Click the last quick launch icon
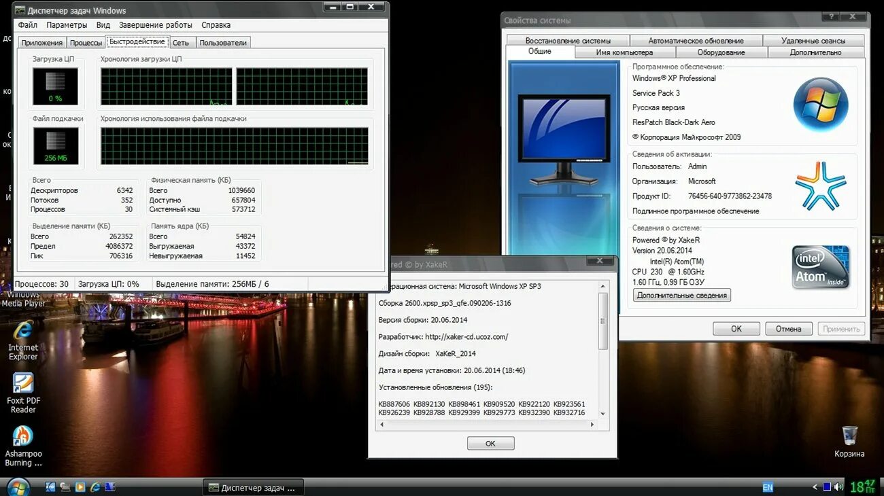Image resolution: width=884 pixels, height=496 pixels. [x=110, y=486]
